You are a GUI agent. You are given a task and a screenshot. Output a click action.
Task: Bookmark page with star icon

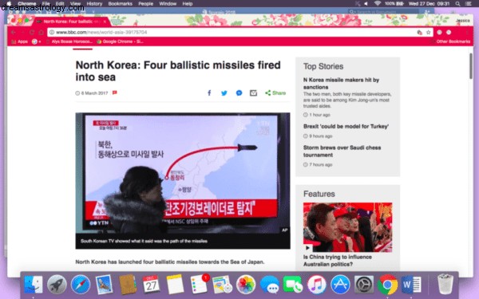(428, 32)
